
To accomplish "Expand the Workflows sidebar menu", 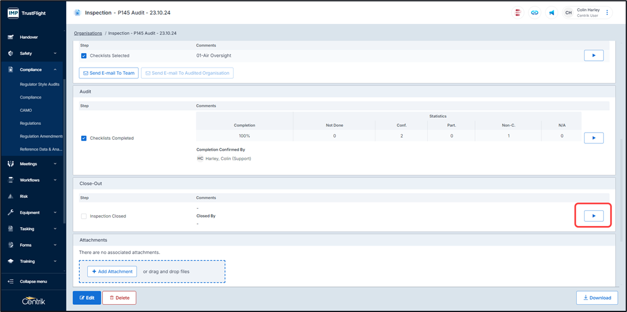I will pos(55,180).
